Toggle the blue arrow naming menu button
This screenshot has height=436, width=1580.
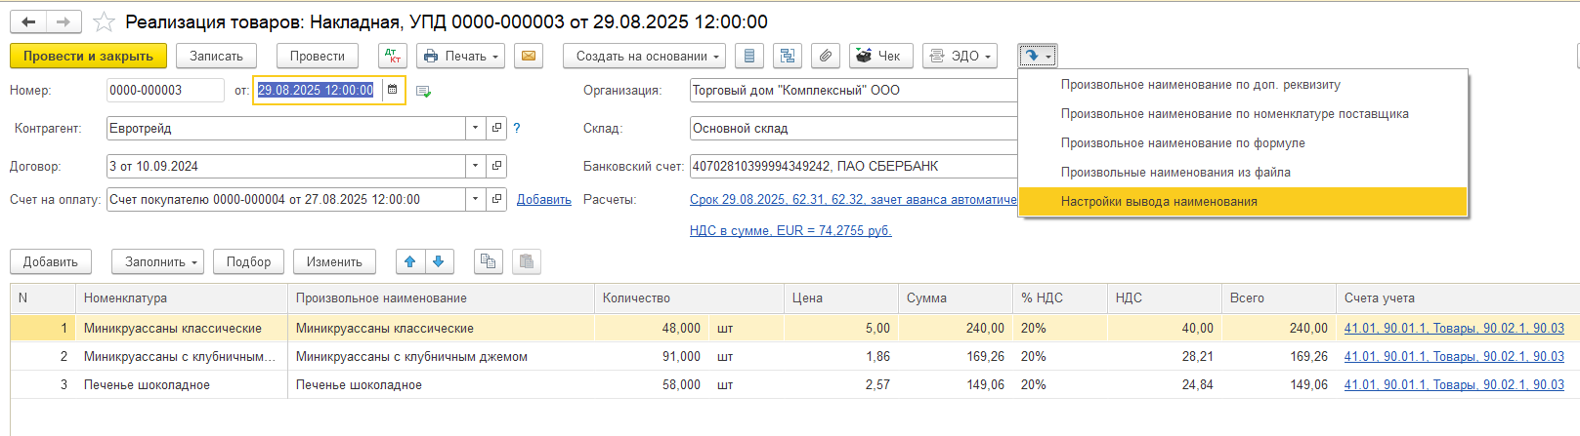[x=1037, y=56]
